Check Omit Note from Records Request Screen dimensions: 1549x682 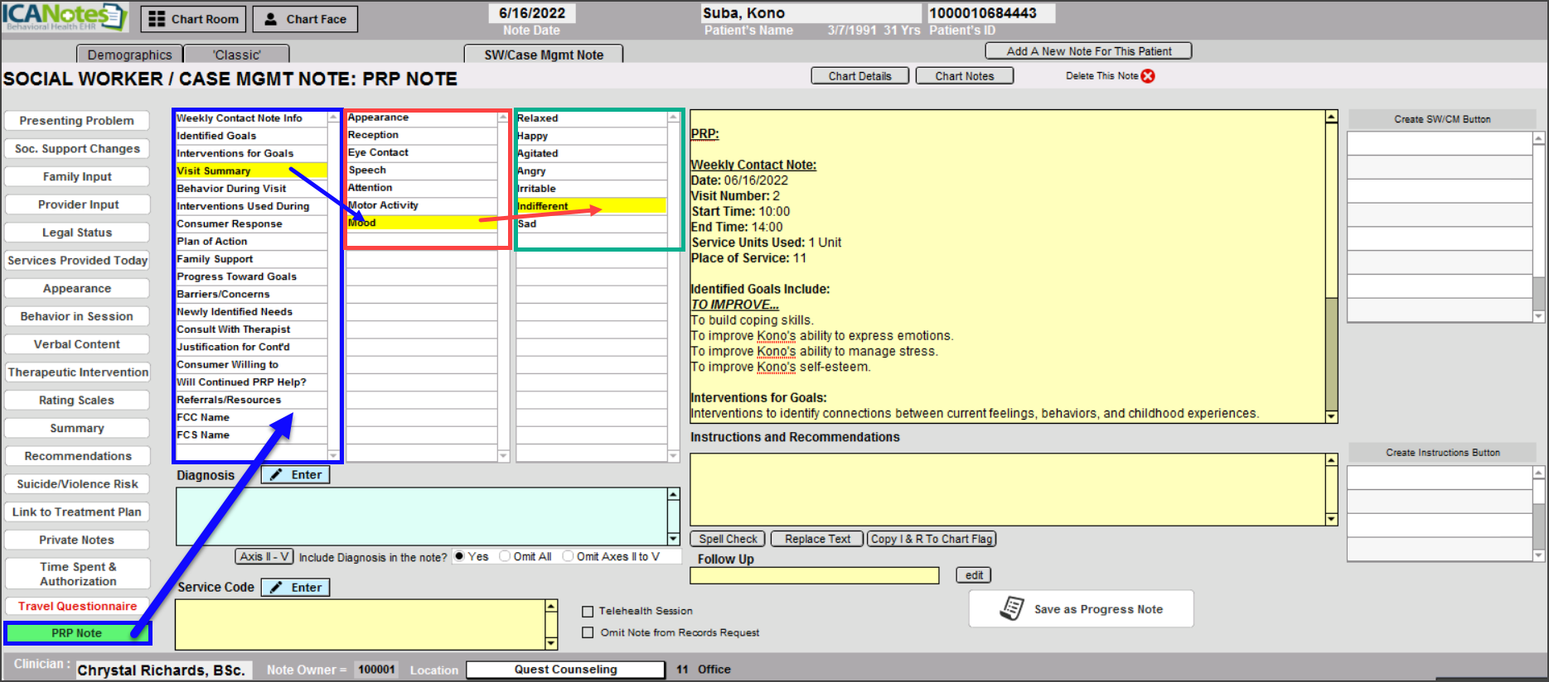click(x=588, y=633)
